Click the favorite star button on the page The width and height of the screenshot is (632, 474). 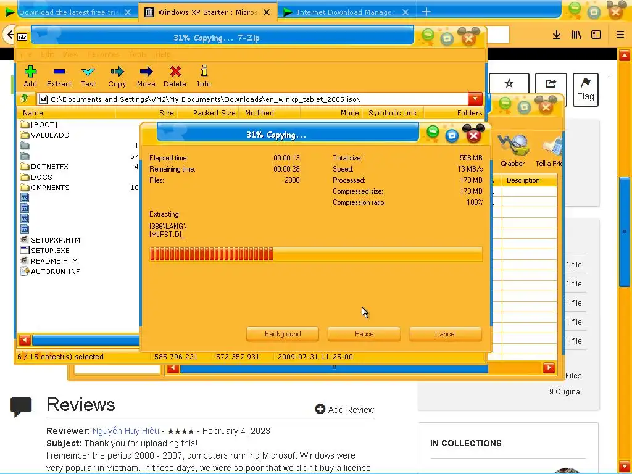click(509, 84)
